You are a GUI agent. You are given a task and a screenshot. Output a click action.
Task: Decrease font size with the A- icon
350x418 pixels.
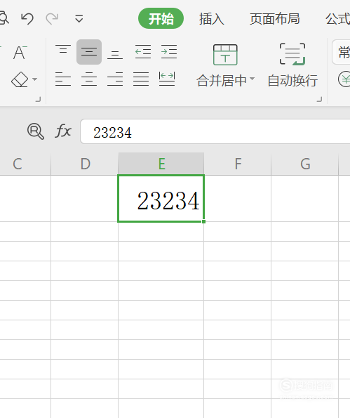click(20, 52)
